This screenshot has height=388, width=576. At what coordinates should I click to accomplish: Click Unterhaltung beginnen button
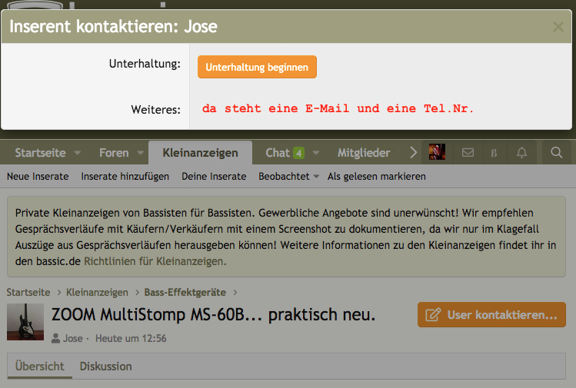coord(257,67)
